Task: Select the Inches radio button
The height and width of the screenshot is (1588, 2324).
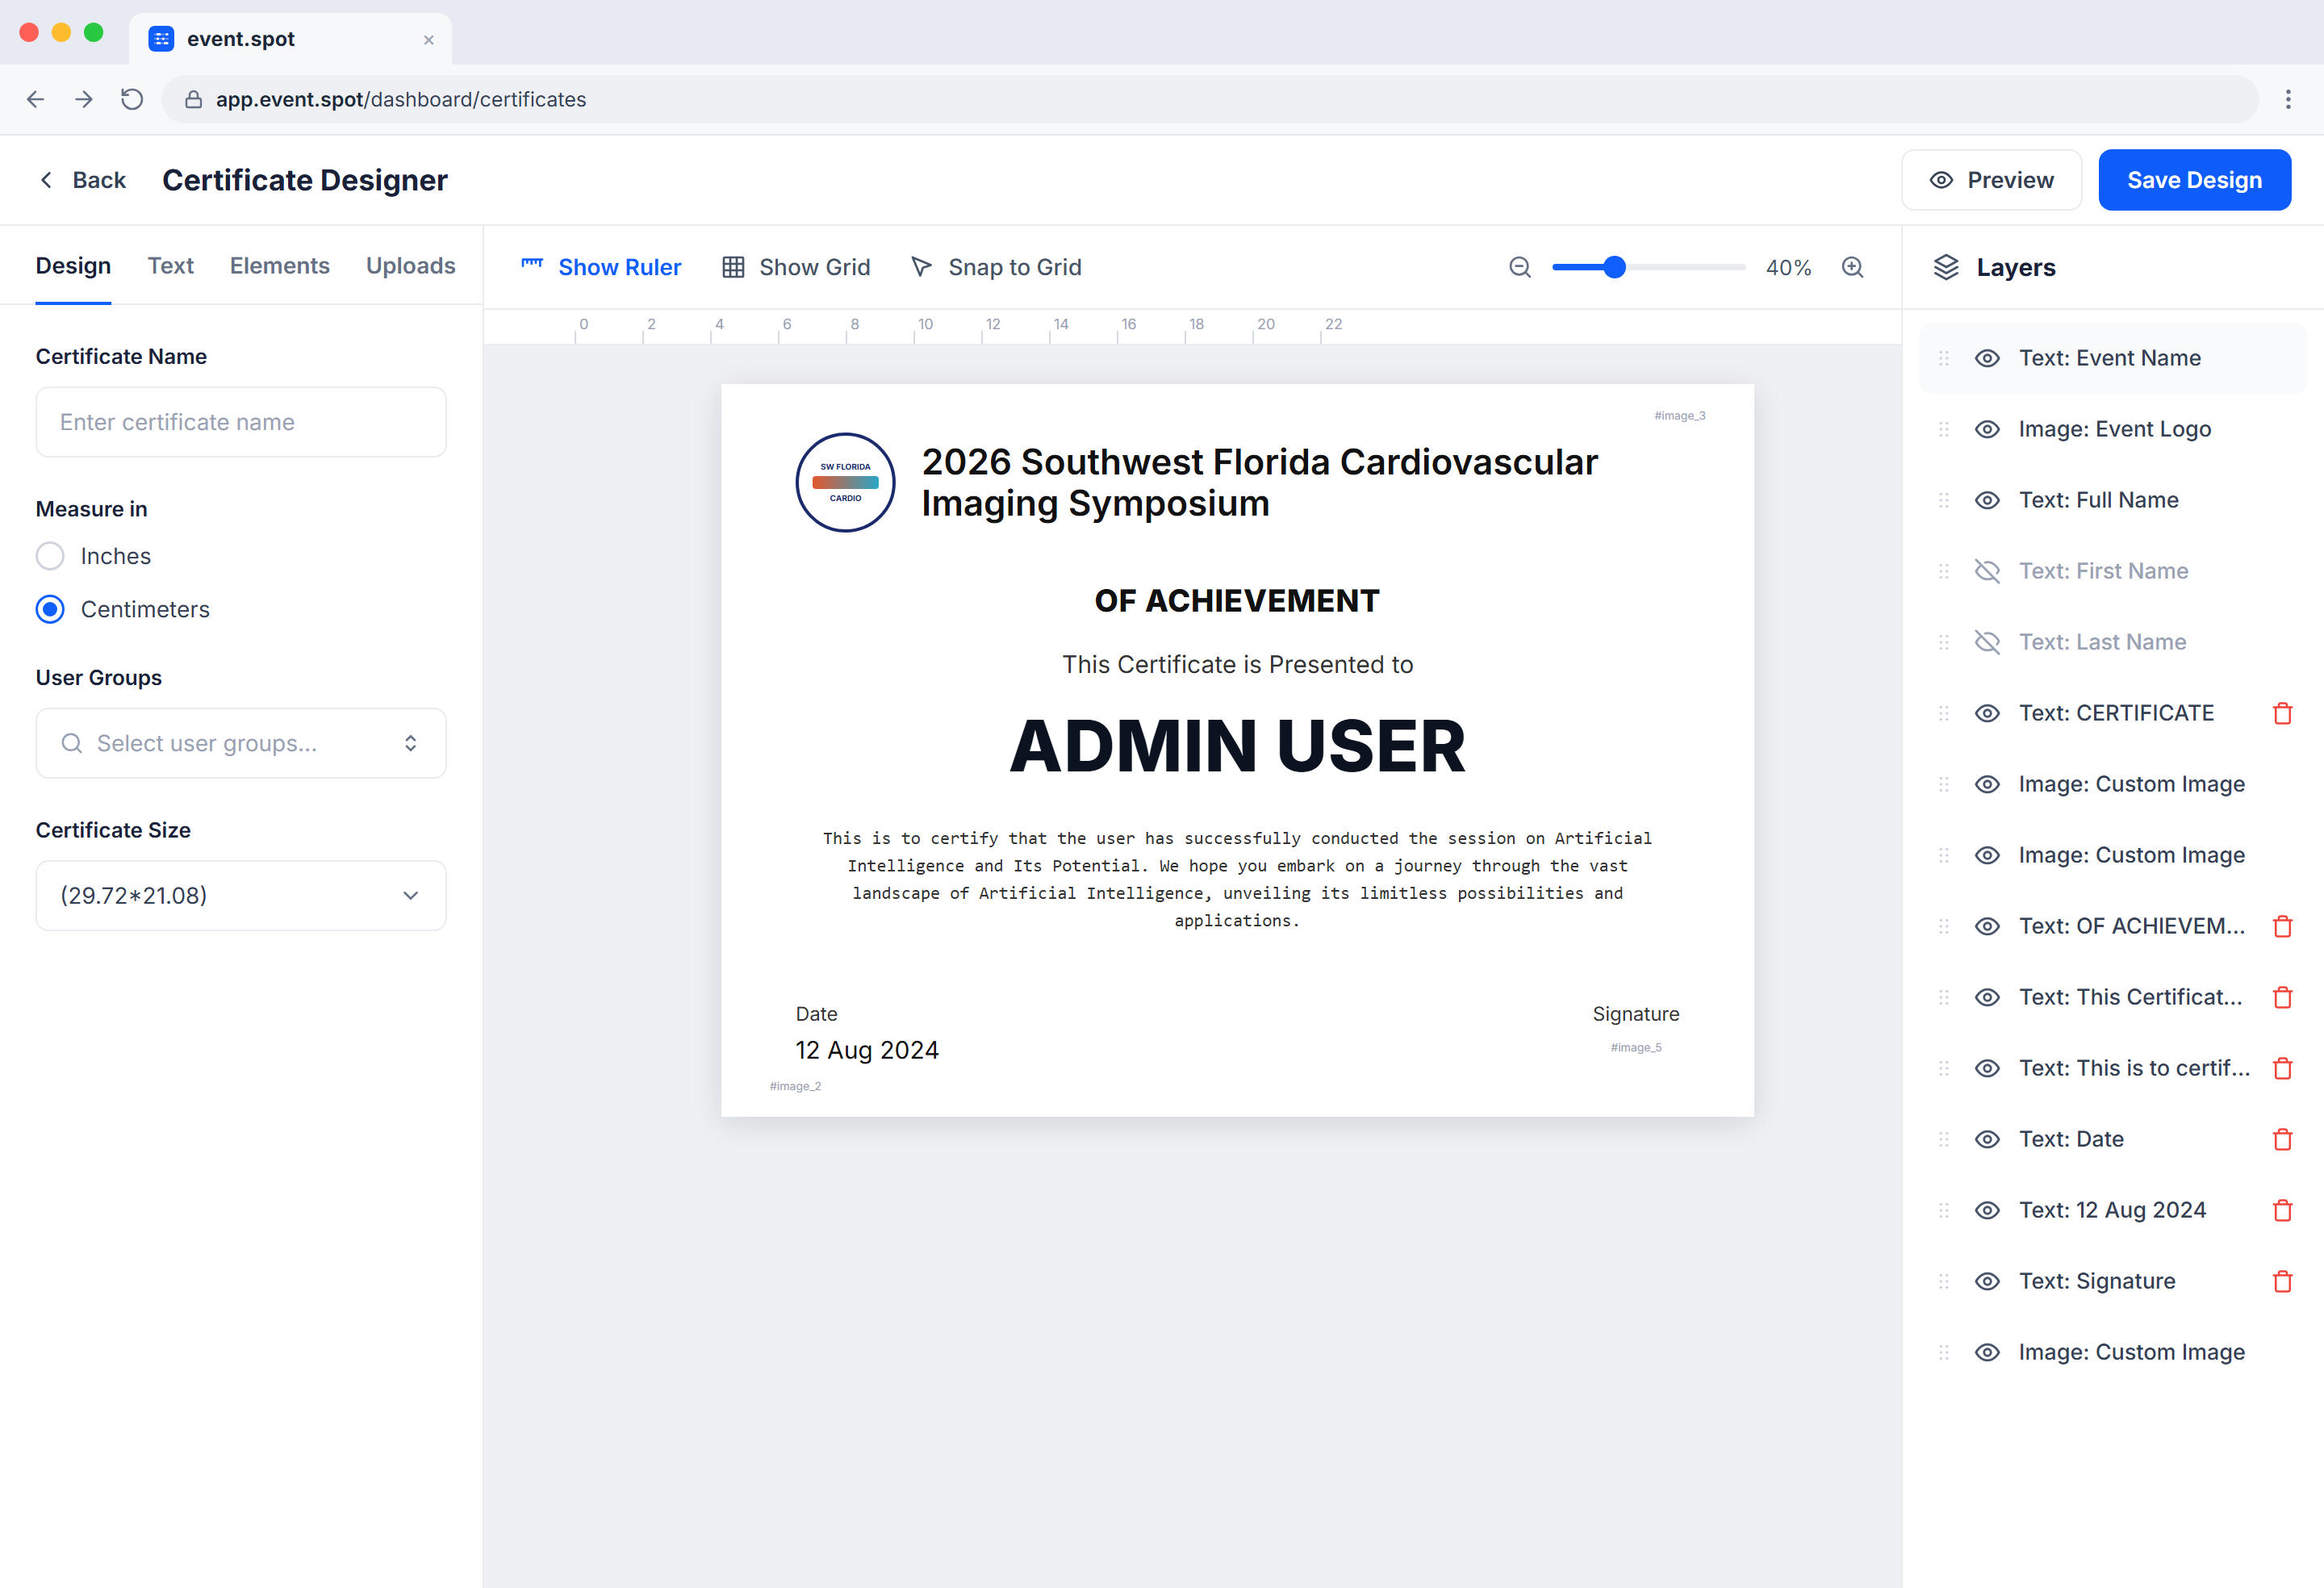Action: point(50,556)
